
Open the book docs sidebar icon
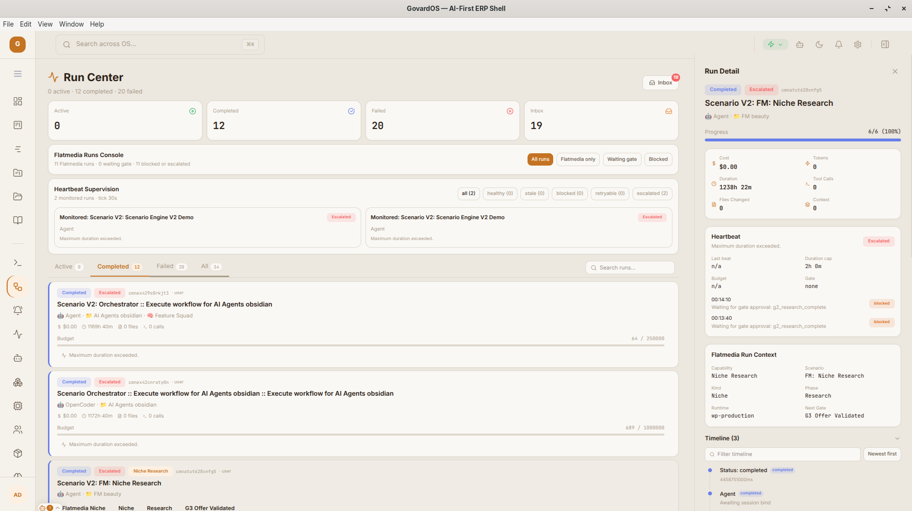(18, 220)
